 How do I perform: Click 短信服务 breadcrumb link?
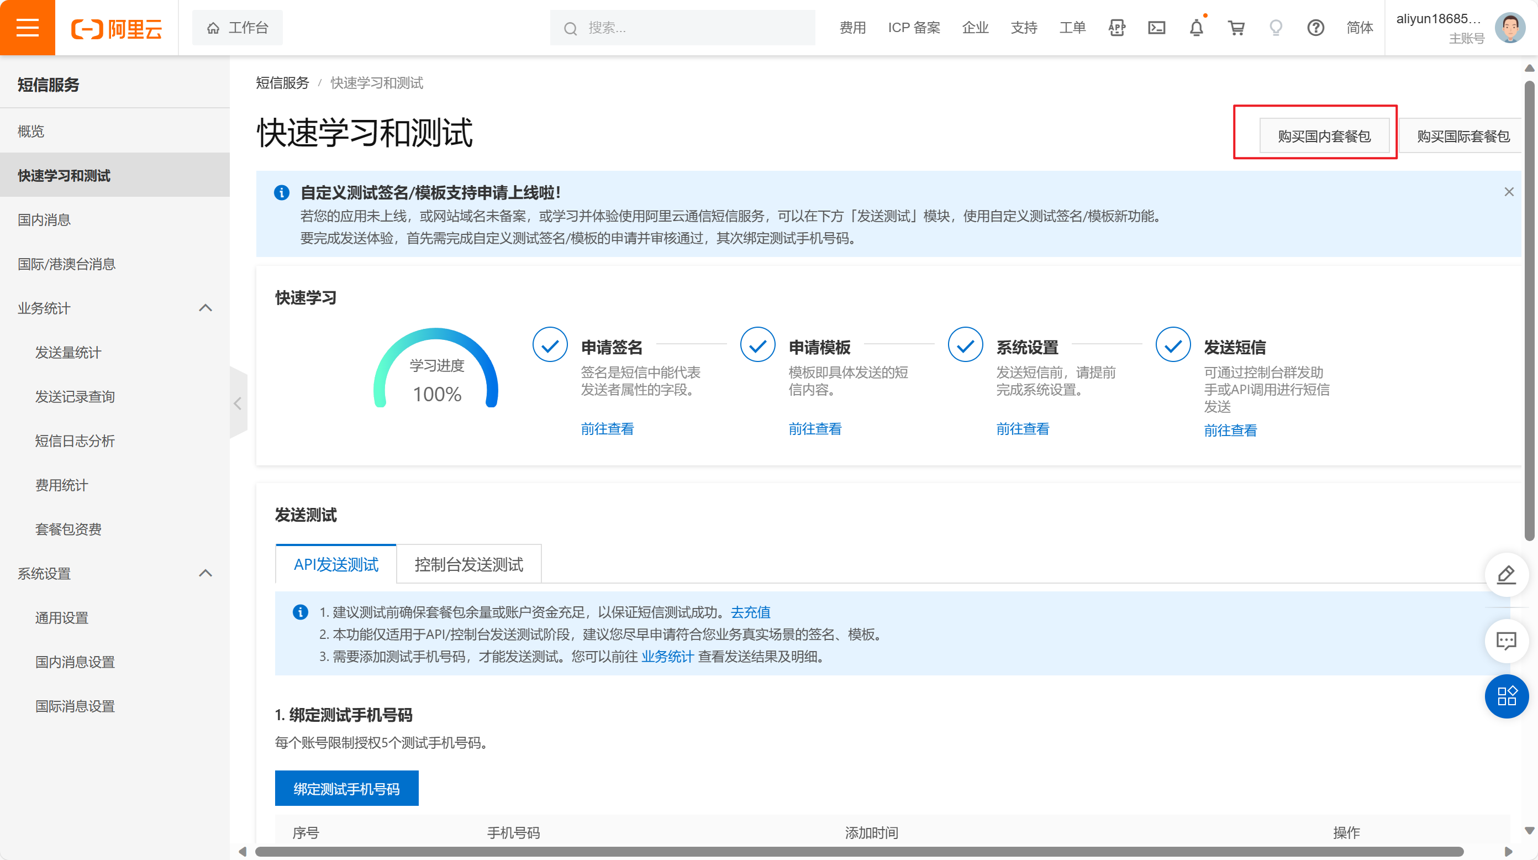click(x=282, y=83)
